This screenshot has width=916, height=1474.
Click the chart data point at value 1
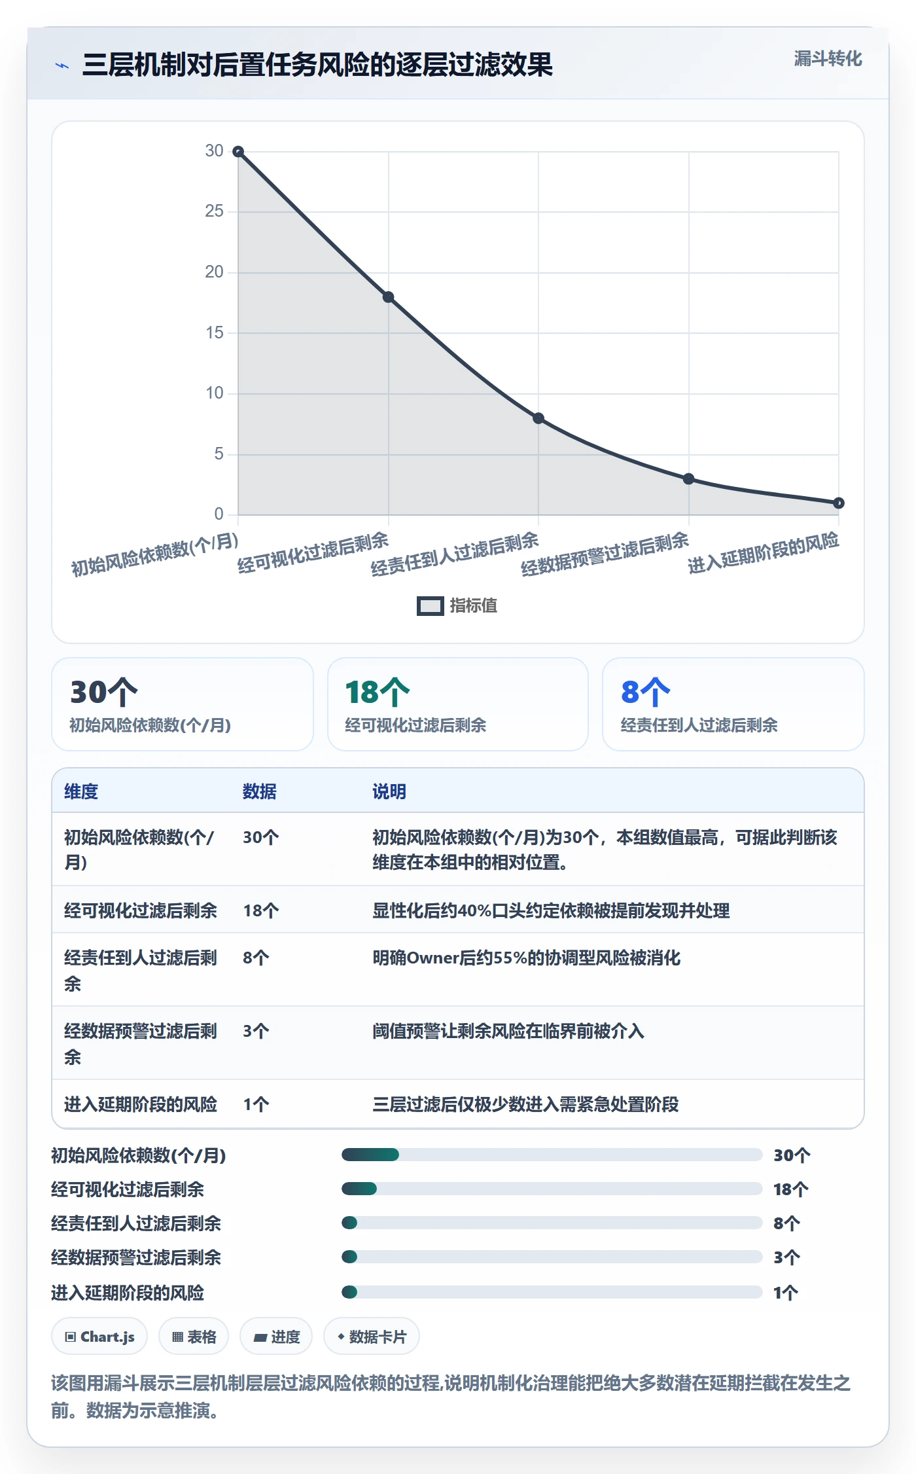(x=839, y=503)
